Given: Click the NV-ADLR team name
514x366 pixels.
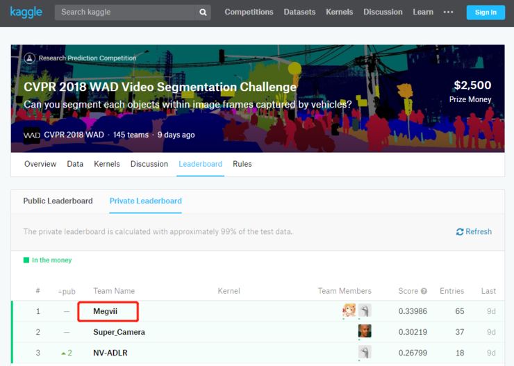Looking at the screenshot, I should point(110,353).
